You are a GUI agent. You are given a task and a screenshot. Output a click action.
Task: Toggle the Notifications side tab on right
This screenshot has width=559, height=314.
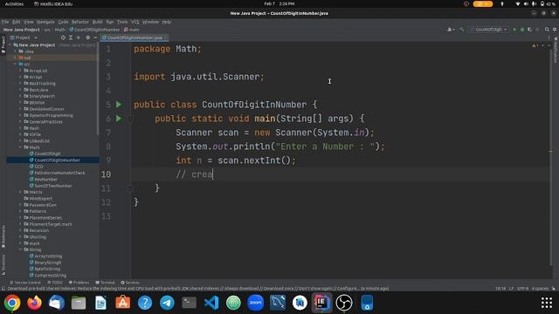point(556,50)
